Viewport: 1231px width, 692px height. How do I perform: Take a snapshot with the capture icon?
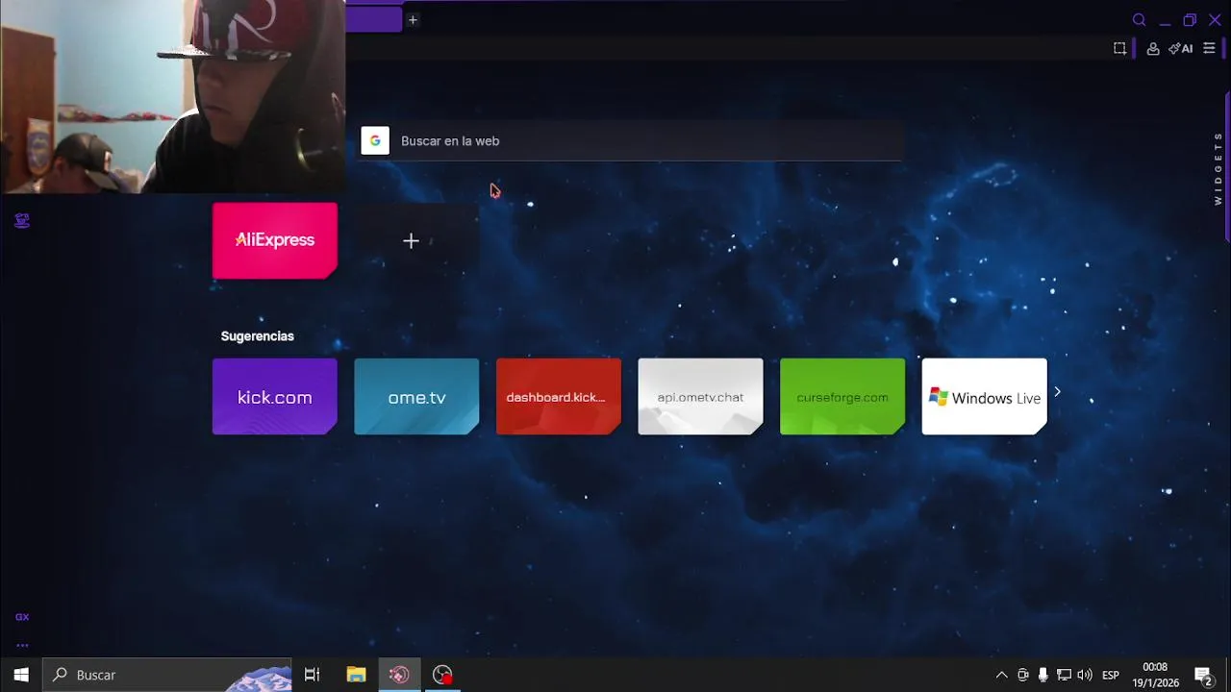pos(1119,48)
